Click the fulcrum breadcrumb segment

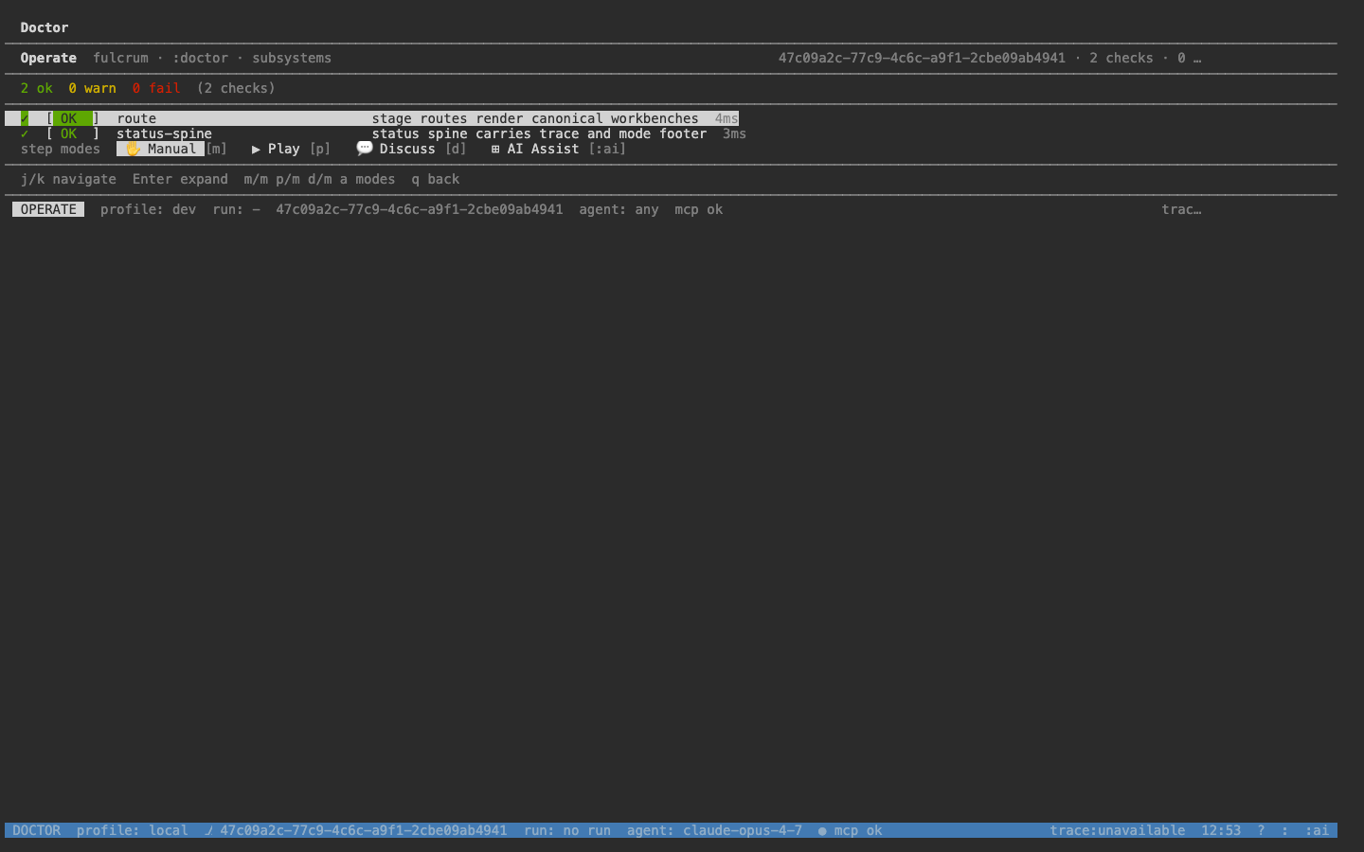point(120,58)
